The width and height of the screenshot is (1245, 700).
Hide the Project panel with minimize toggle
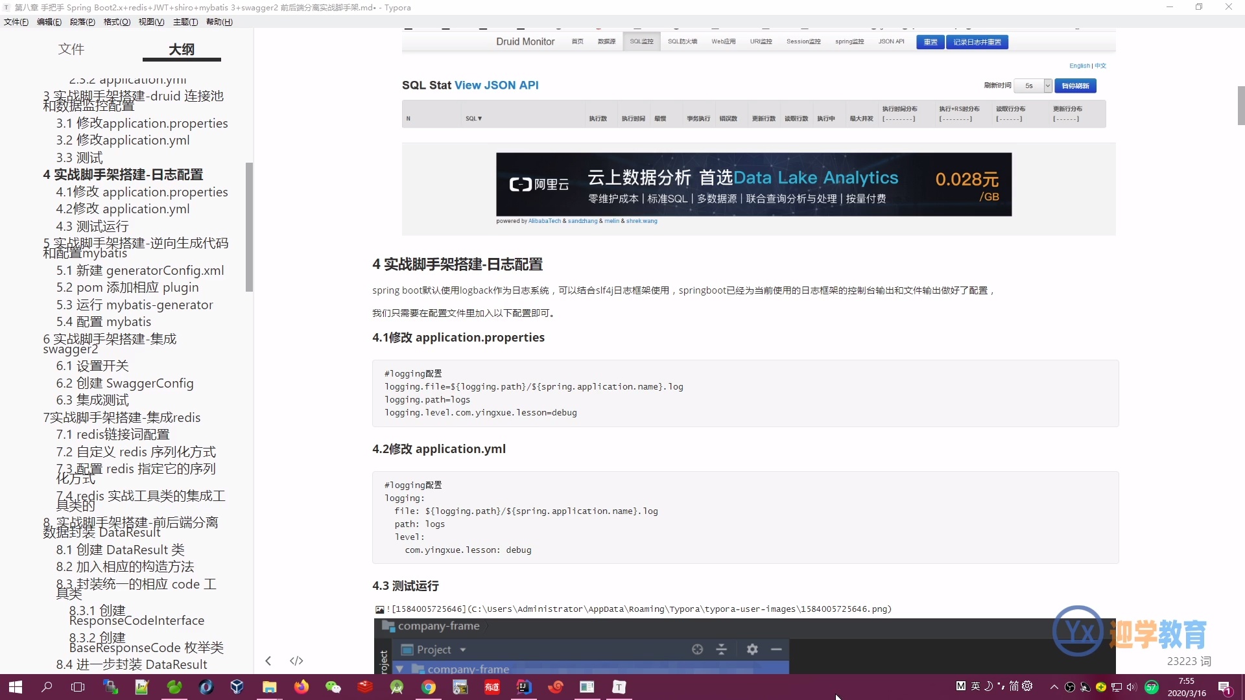coord(776,649)
